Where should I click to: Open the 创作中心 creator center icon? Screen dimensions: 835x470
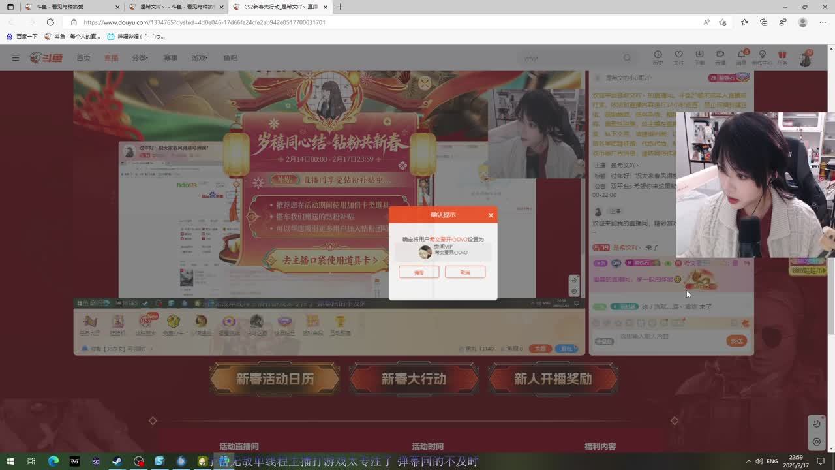[x=762, y=57]
